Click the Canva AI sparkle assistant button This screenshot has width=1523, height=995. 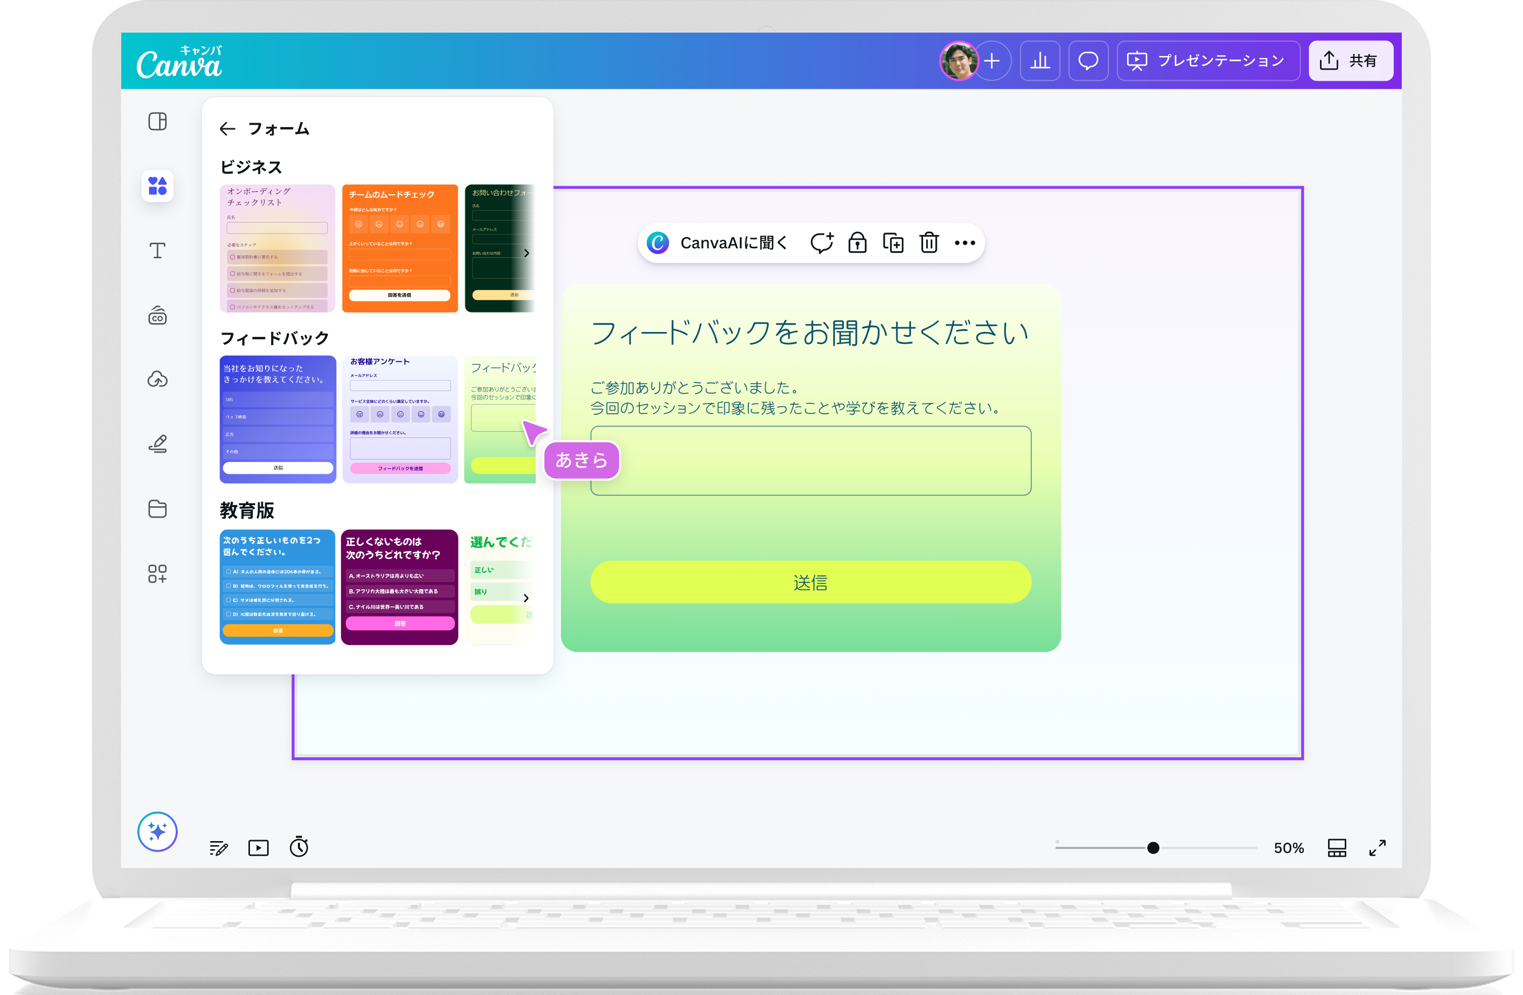point(158,832)
